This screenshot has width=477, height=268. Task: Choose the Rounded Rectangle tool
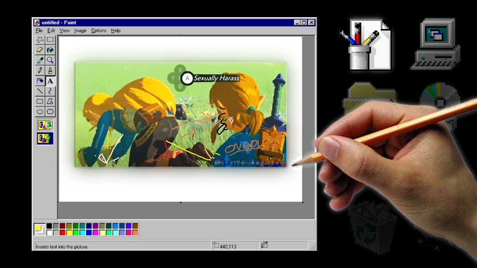(x=50, y=111)
